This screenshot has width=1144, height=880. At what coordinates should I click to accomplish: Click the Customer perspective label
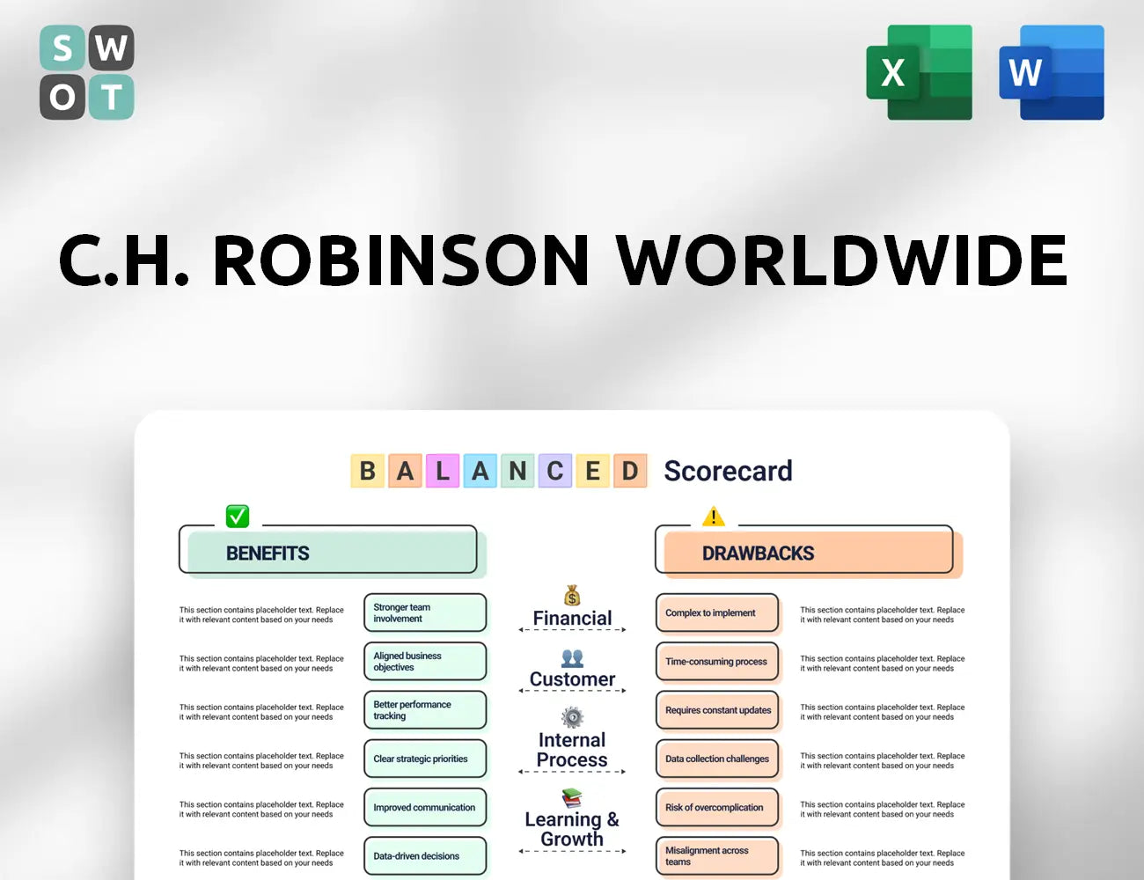[x=572, y=679]
